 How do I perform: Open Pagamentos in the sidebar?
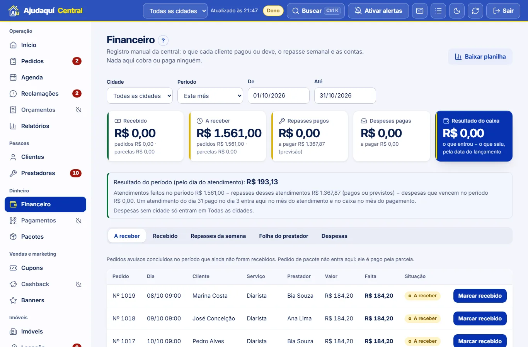45,221
